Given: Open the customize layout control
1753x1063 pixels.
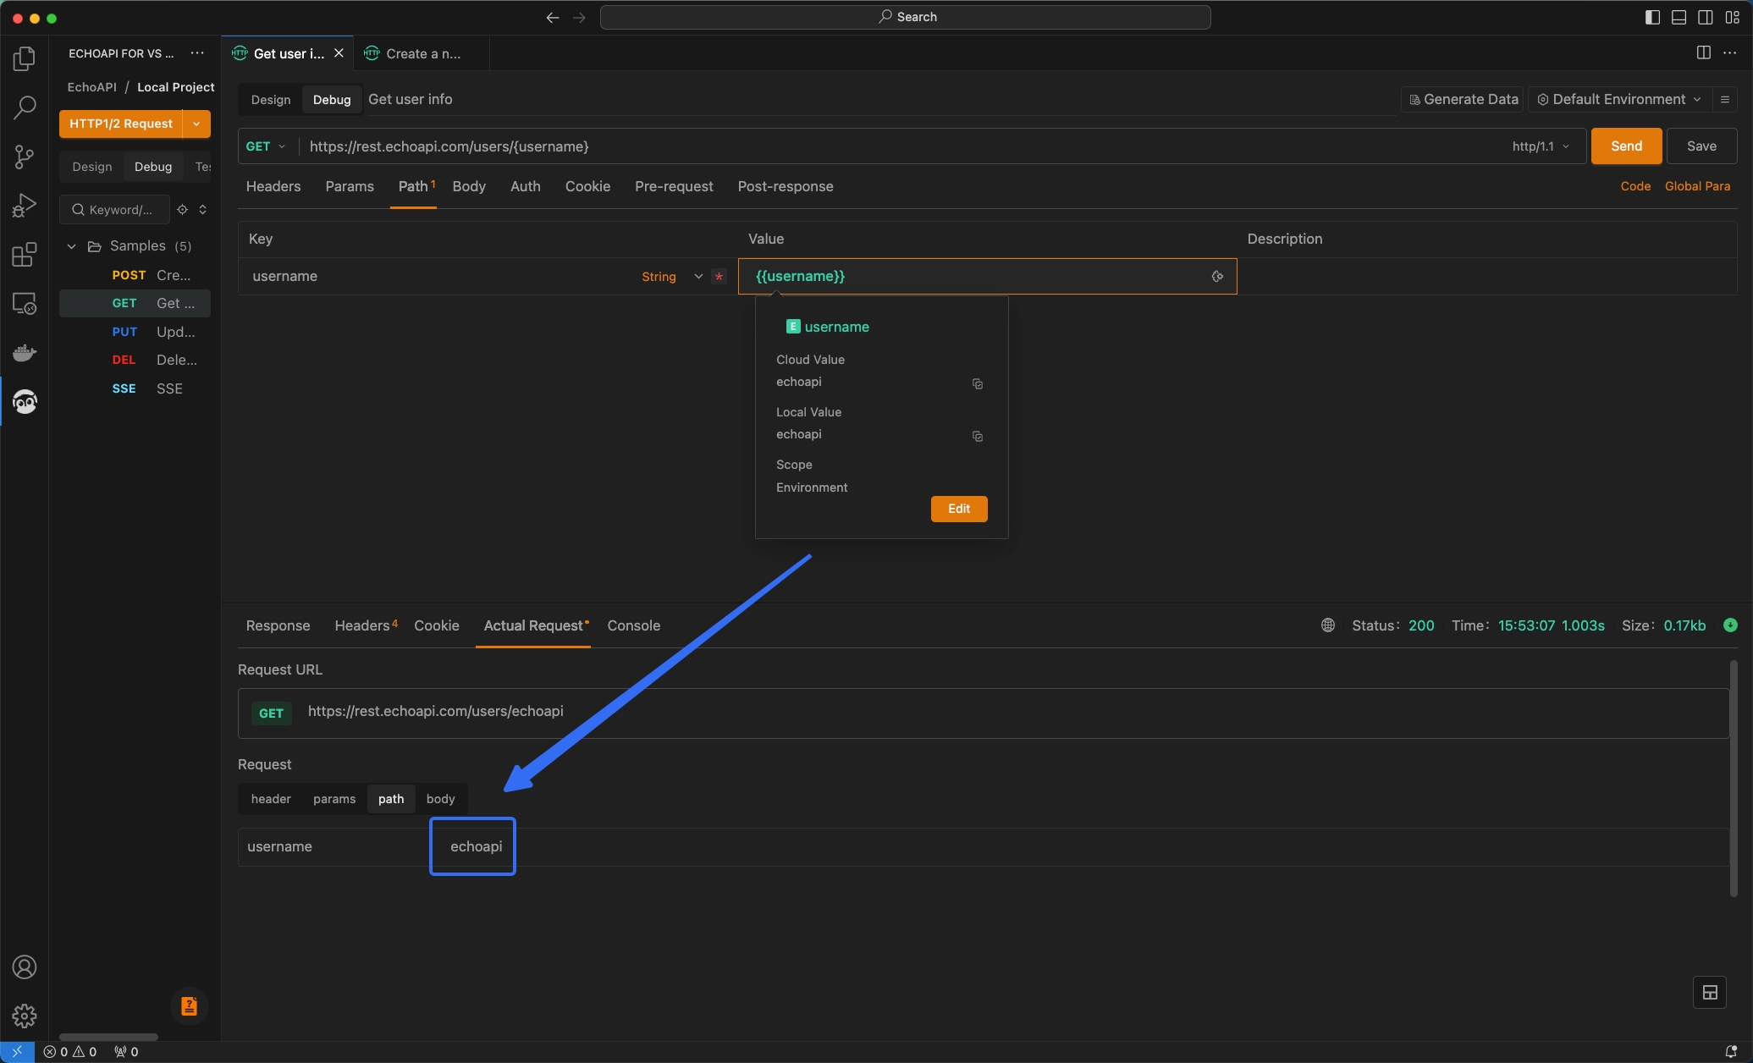Looking at the screenshot, I should tap(1733, 17).
